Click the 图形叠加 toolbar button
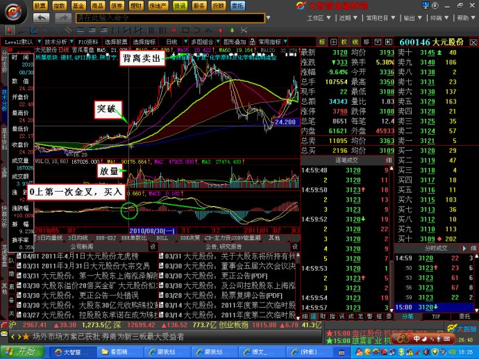Image resolution: width=479 pixels, height=359 pixels. [x=235, y=42]
